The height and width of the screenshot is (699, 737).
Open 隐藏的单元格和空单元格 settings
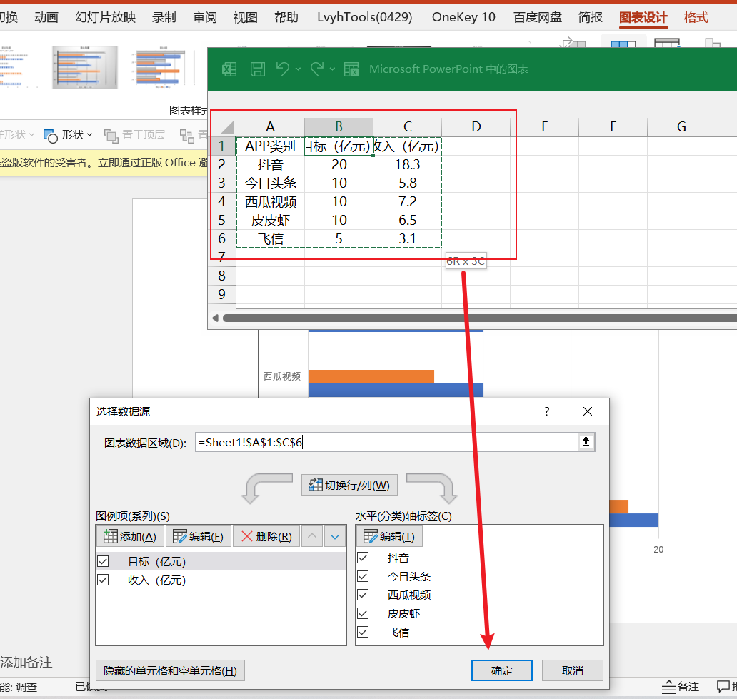[170, 670]
